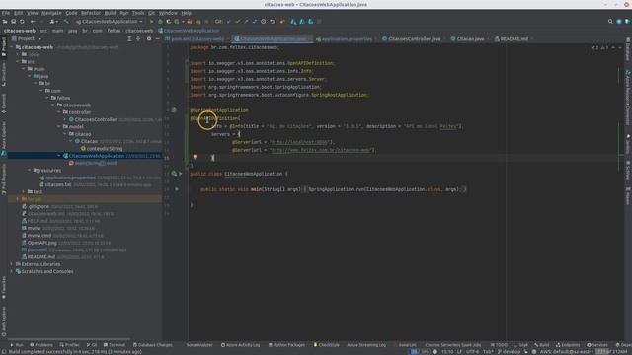Expand the test folder
Viewport: 632px width, 355px height.
click(24, 191)
